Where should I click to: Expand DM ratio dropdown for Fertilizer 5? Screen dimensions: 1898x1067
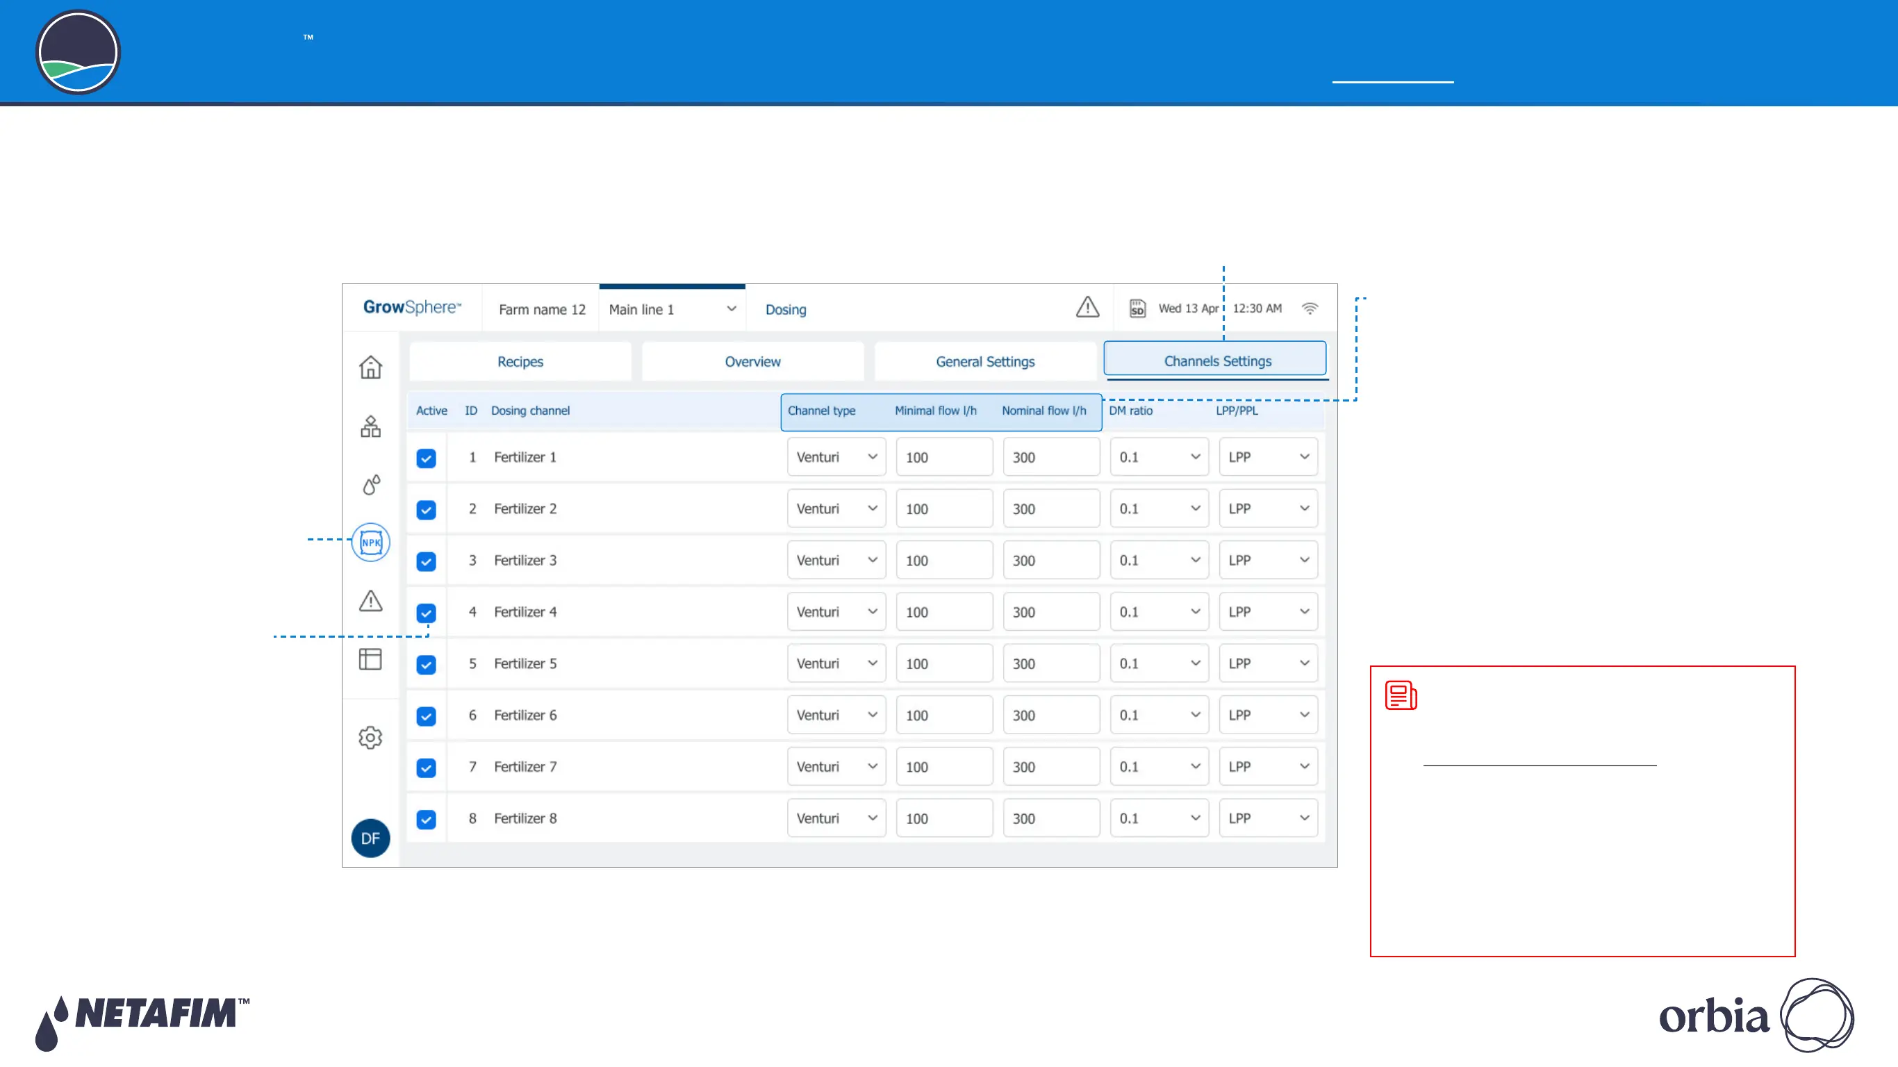1159,663
